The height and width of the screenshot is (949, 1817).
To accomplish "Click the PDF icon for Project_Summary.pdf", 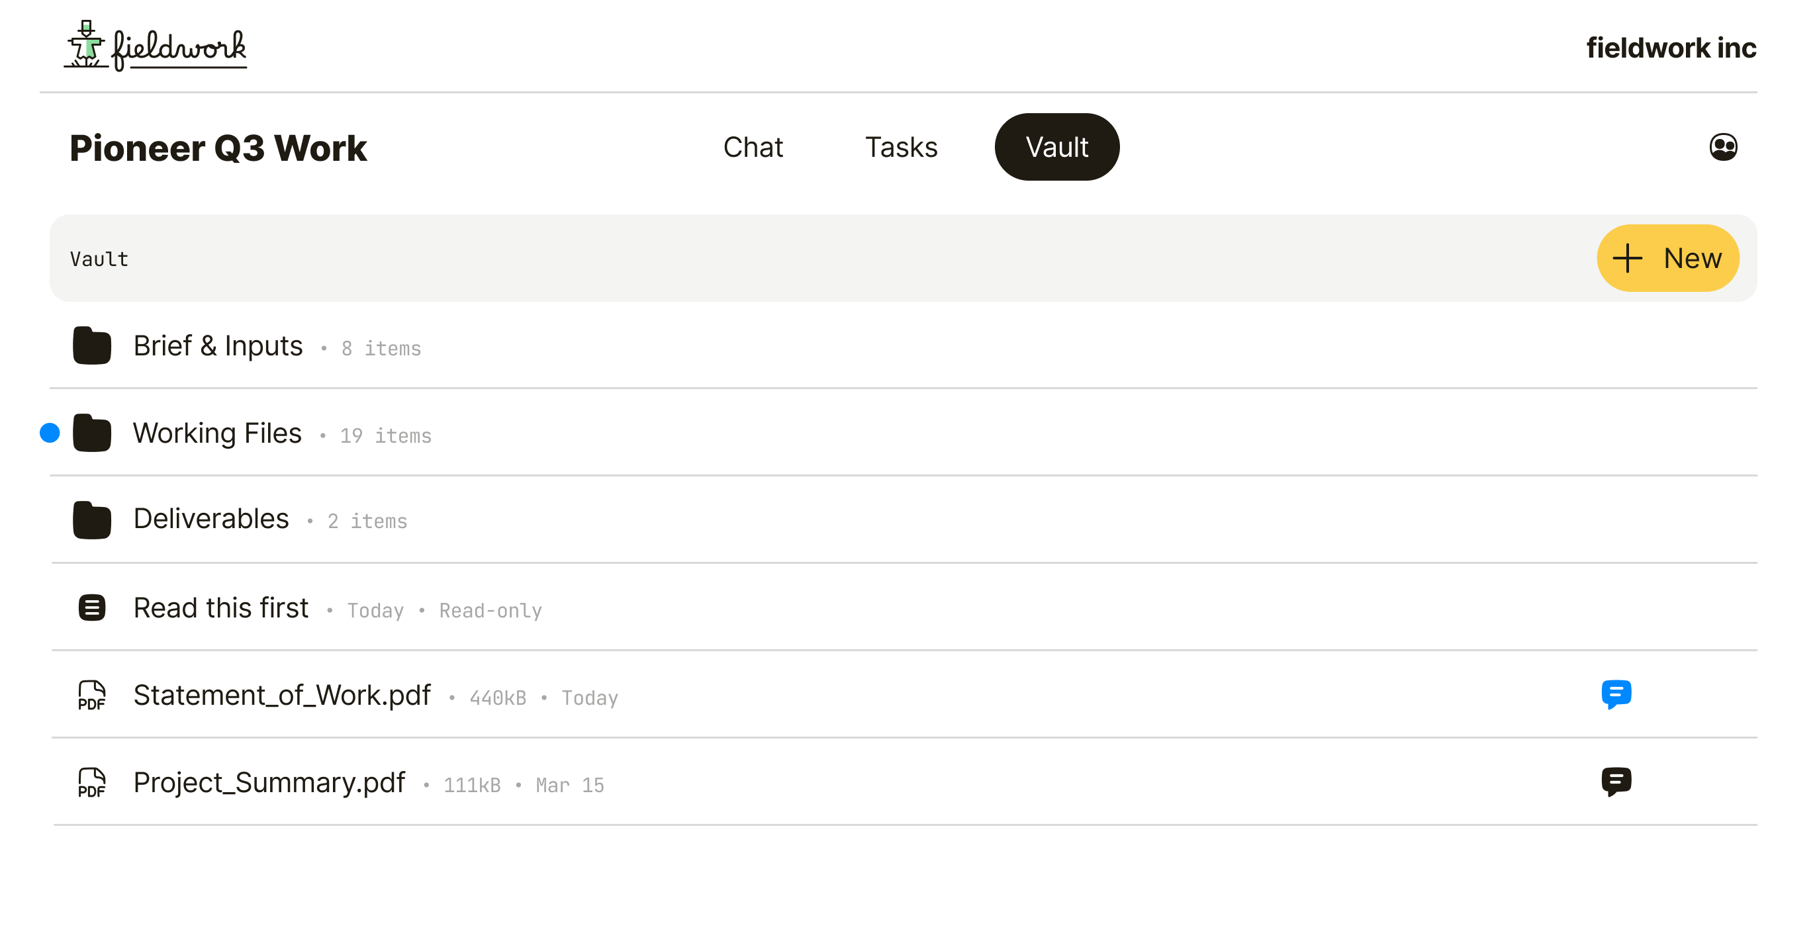I will click(93, 784).
